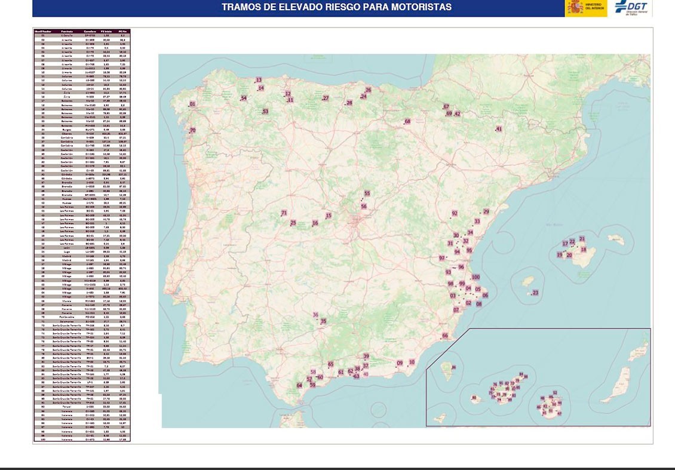Click the DGT logo in the header
The height and width of the screenshot is (470, 675).
pos(631,8)
